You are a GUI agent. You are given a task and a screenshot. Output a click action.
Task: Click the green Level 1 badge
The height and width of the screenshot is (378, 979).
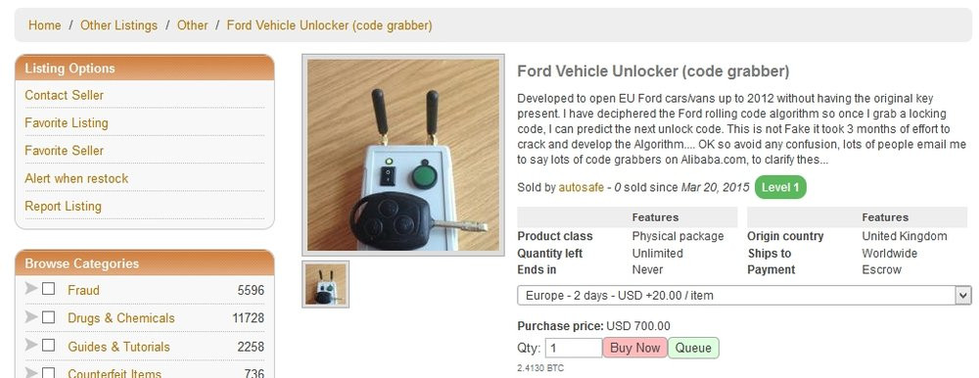(x=780, y=187)
